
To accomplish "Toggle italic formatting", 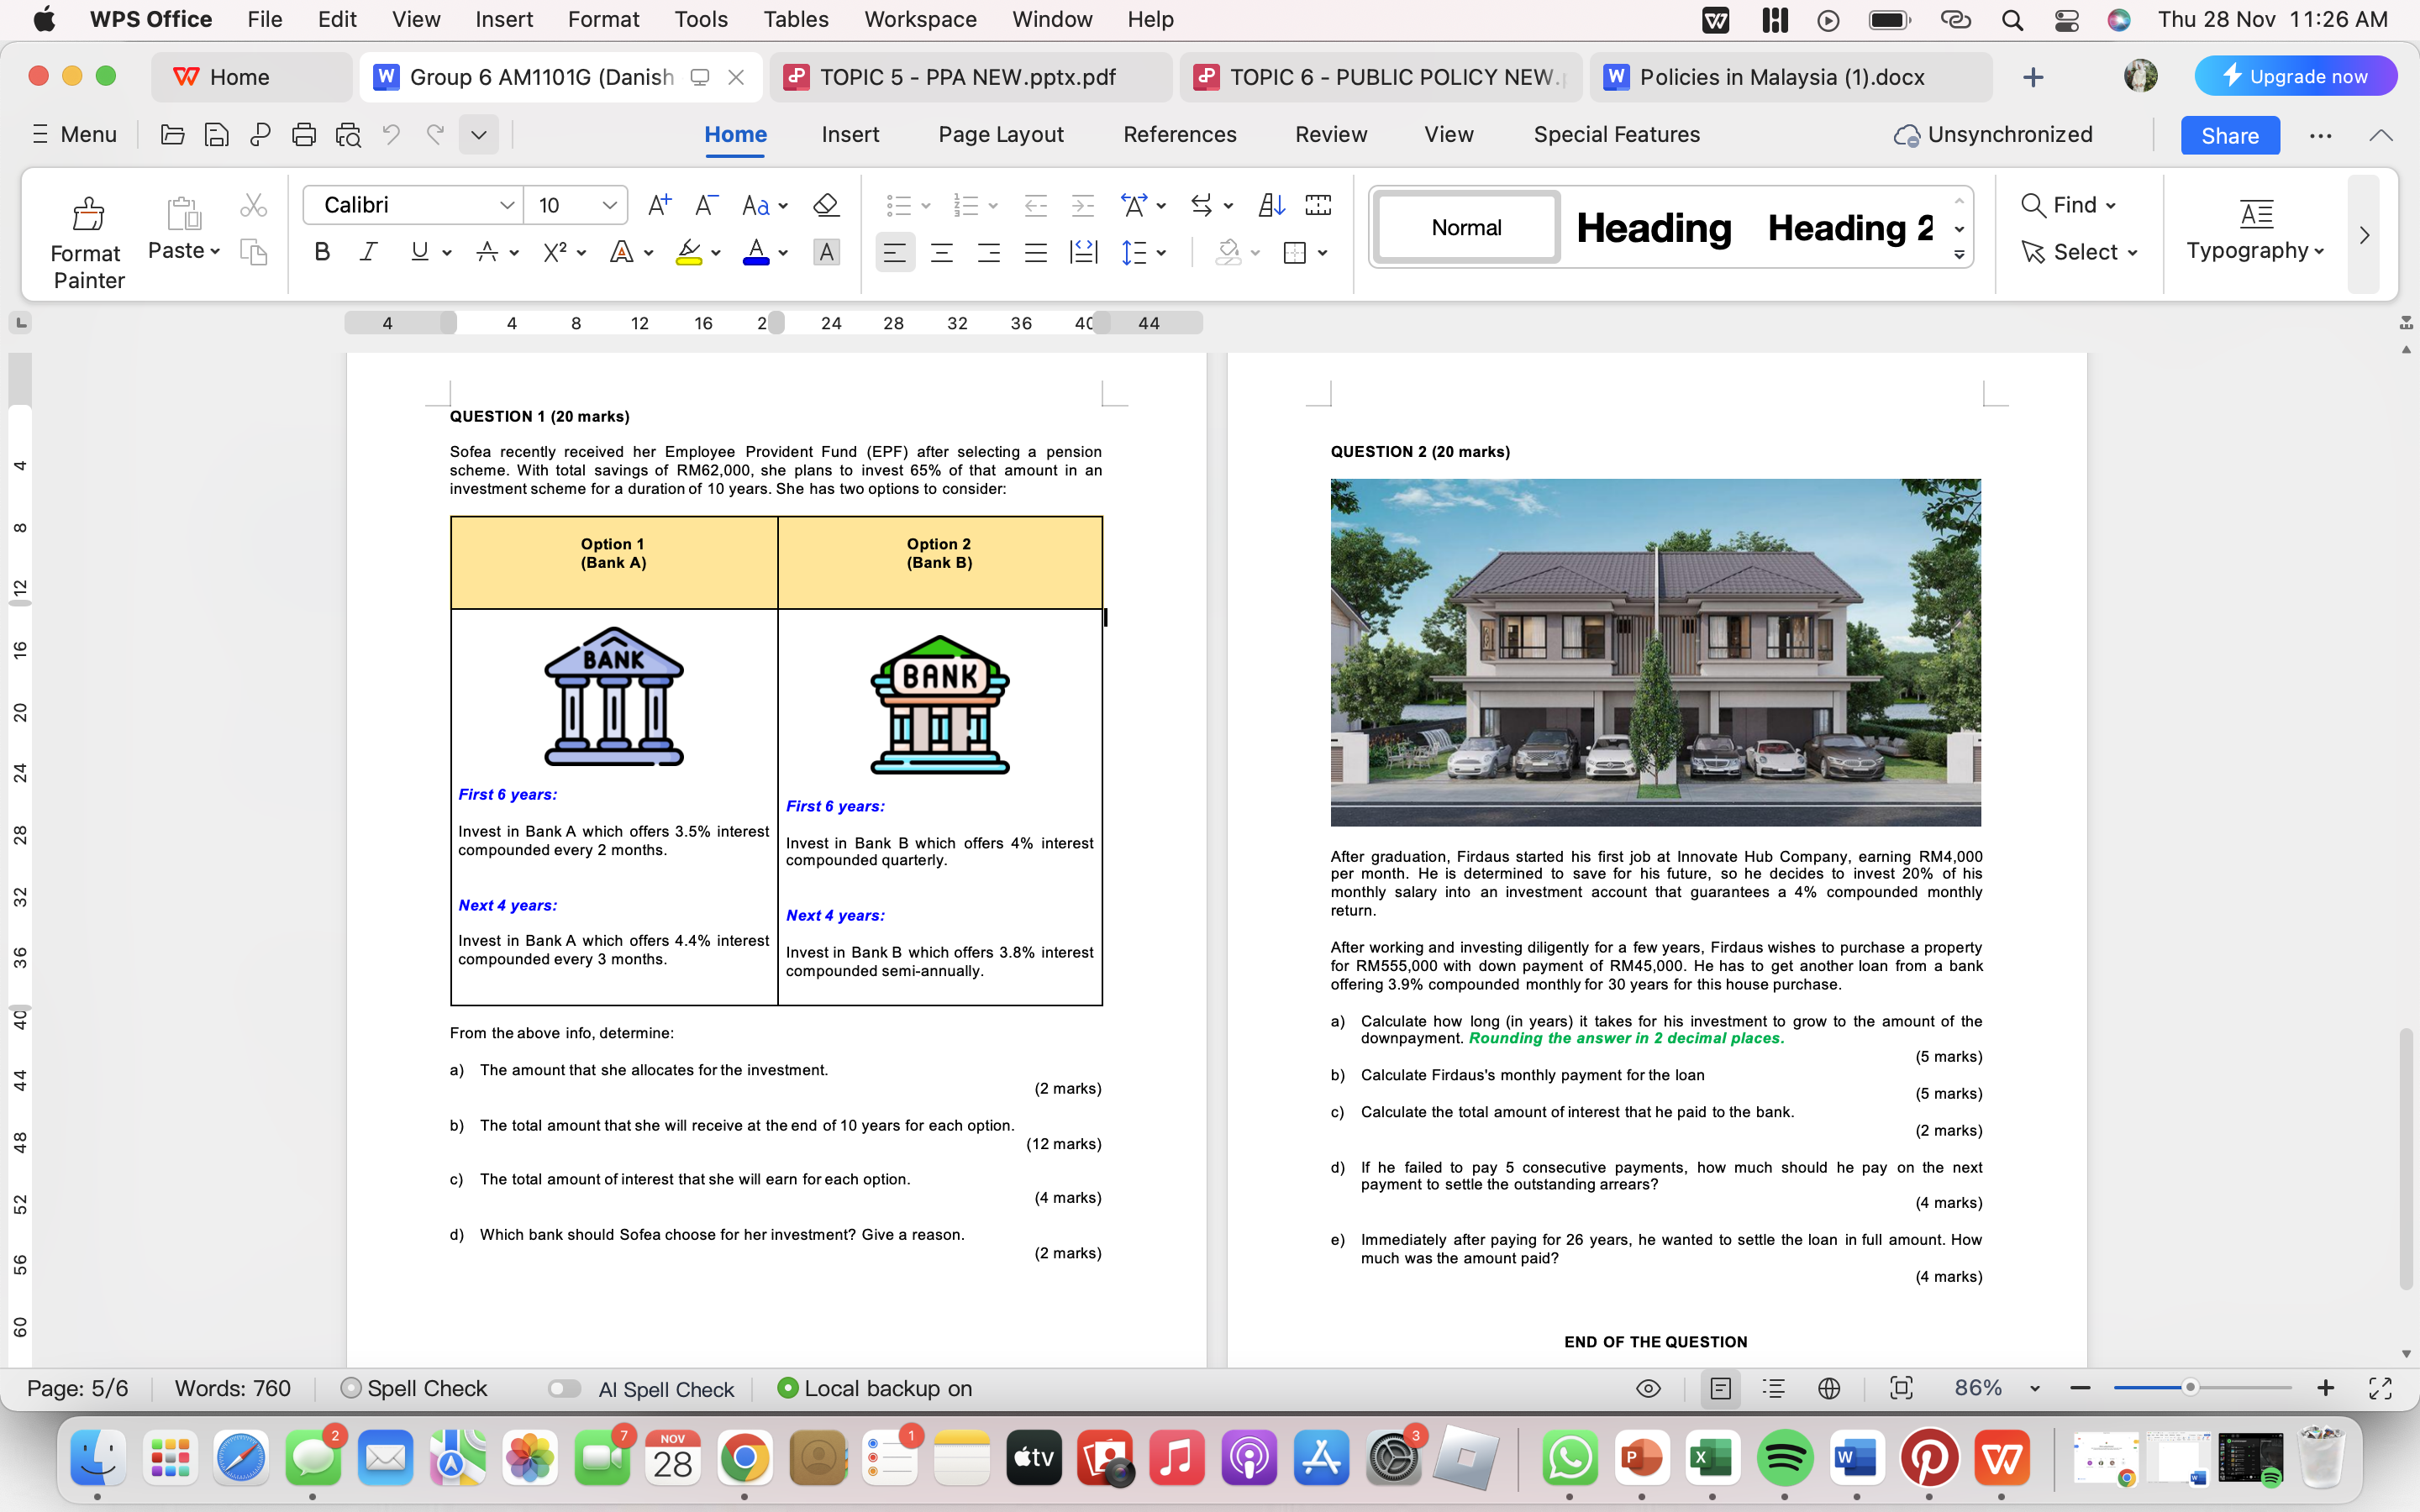I will coord(368,252).
